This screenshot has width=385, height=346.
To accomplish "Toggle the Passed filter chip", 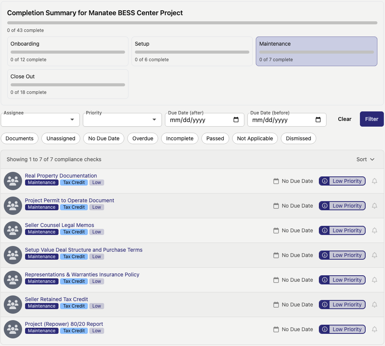I will click(x=215, y=138).
